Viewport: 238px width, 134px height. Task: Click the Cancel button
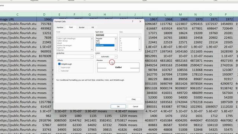click(135, 106)
